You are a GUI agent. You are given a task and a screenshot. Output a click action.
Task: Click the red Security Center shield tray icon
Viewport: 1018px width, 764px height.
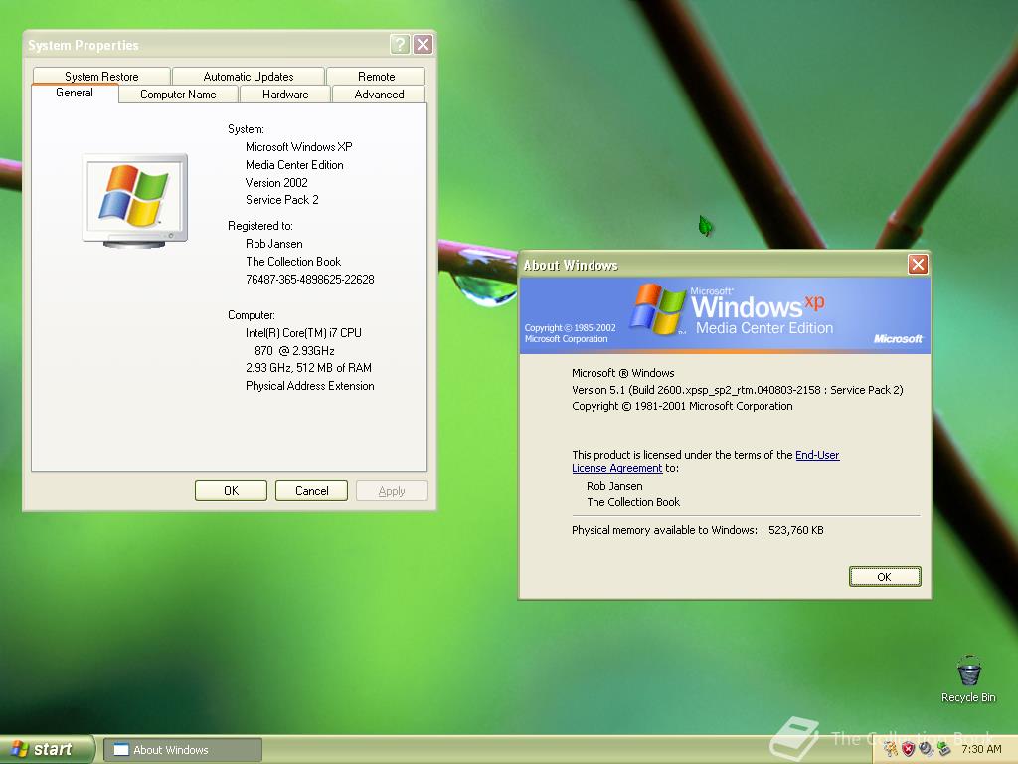909,749
